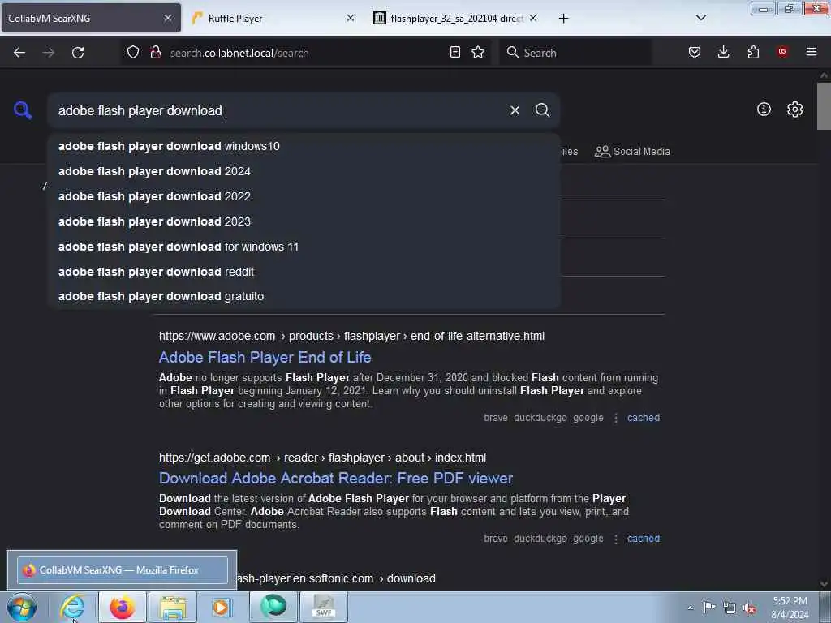Image resolution: width=831 pixels, height=623 pixels.
Task: Clear the search query with the X icon
Action: pyautogui.click(x=515, y=110)
